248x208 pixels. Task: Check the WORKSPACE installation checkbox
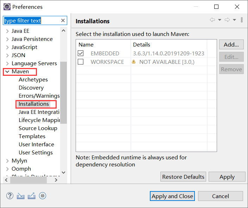tap(81, 62)
